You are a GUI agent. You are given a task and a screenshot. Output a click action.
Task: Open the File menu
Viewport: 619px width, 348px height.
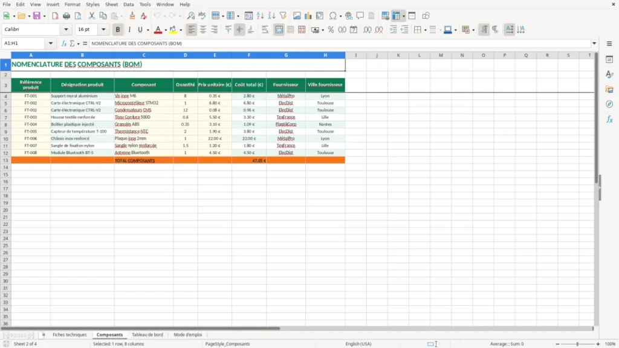(6, 4)
